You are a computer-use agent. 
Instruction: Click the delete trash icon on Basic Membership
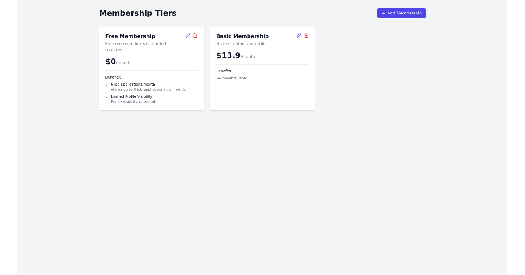click(306, 35)
